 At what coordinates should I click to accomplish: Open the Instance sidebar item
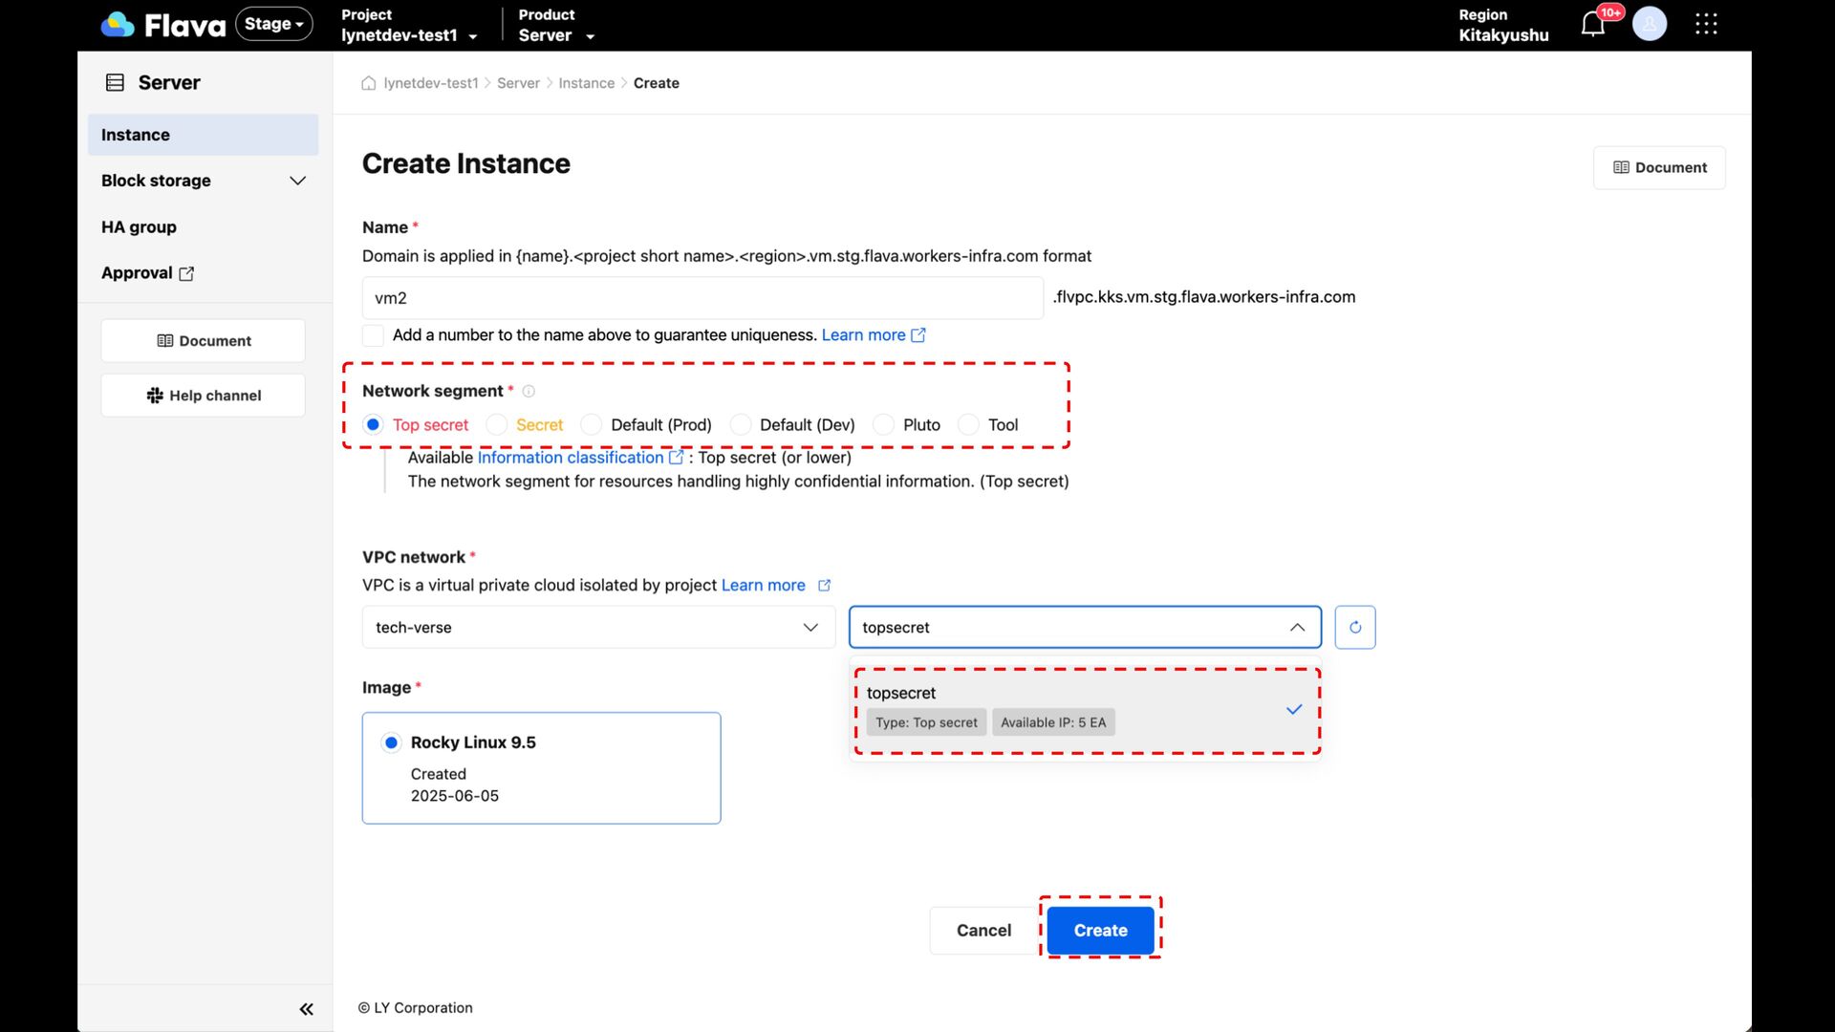point(203,135)
